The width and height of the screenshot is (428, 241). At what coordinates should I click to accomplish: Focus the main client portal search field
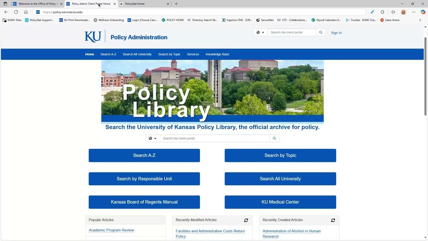[x=214, y=138]
